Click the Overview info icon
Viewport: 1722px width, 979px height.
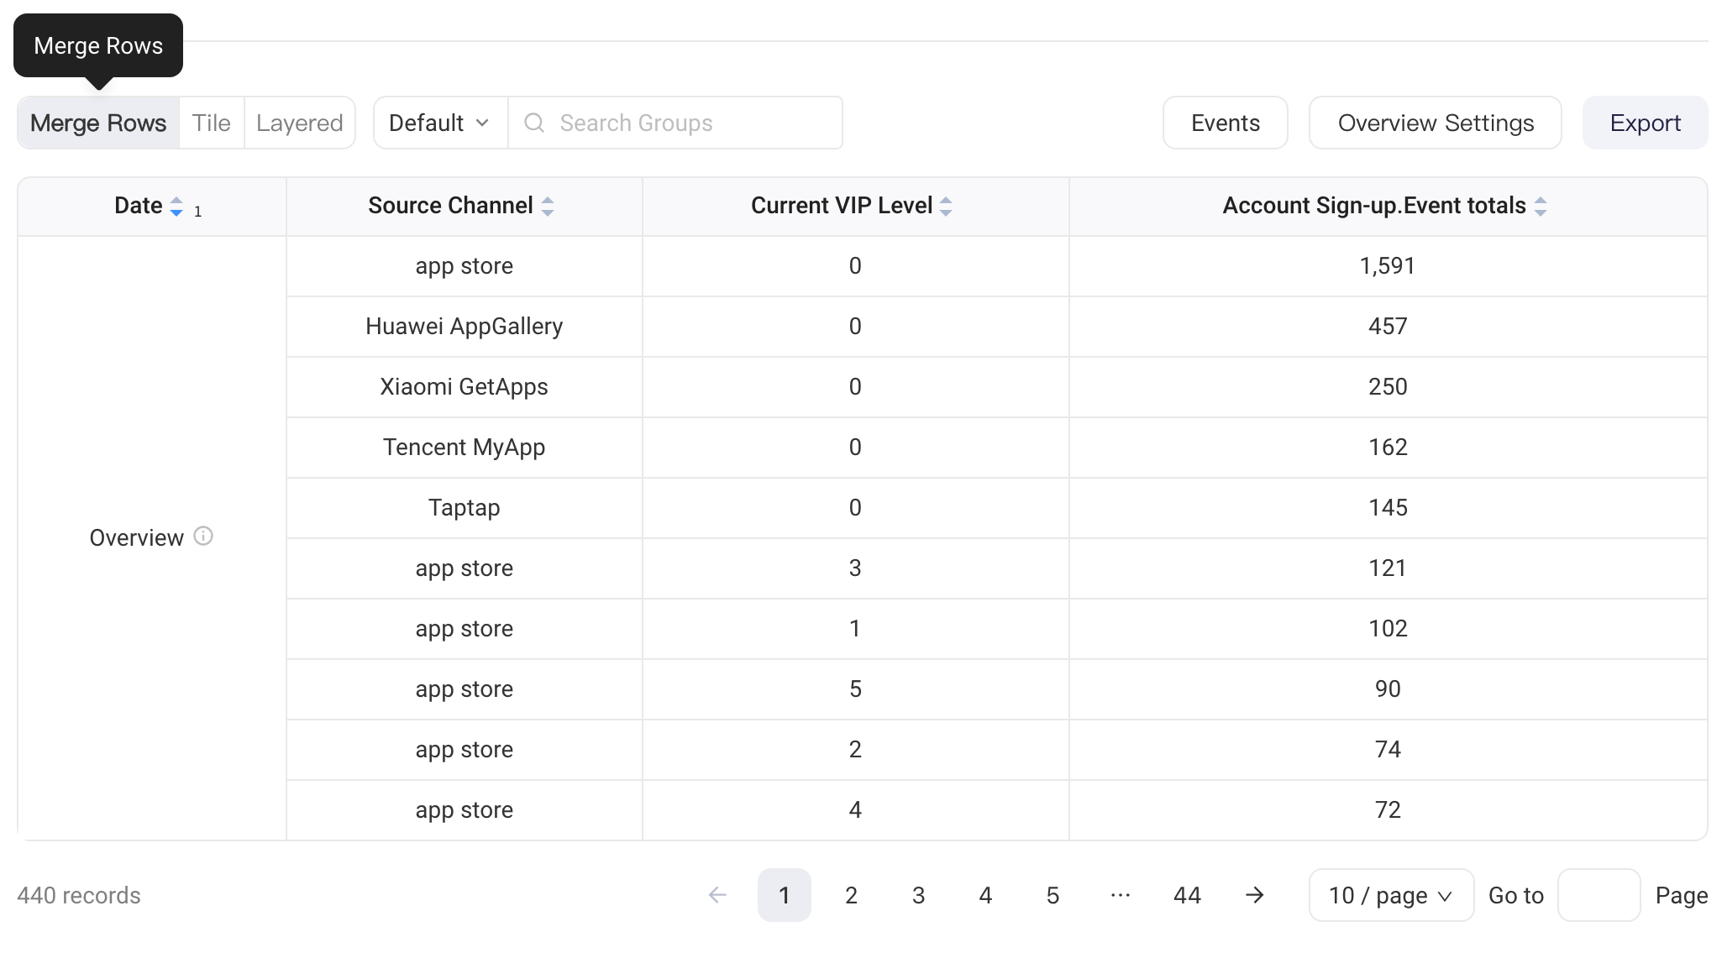pos(203,536)
